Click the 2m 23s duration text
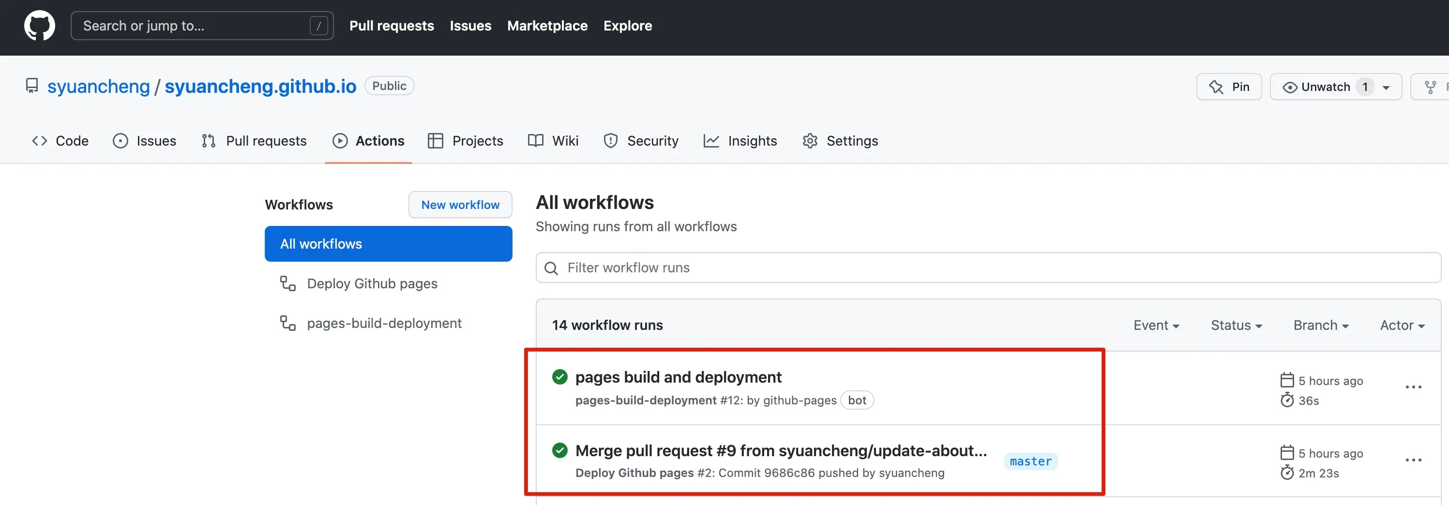This screenshot has width=1449, height=505. point(1318,474)
